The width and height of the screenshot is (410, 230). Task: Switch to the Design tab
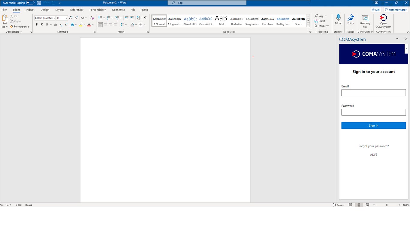click(45, 10)
